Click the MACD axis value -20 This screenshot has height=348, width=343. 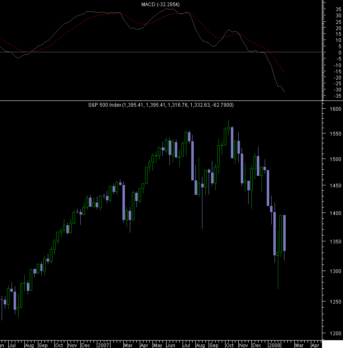(338, 78)
